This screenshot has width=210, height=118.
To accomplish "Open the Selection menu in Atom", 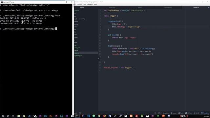I will pos(79,5).
